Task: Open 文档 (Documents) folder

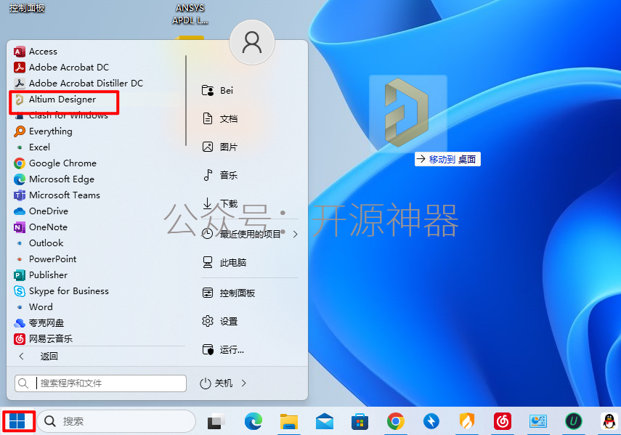Action: point(220,119)
